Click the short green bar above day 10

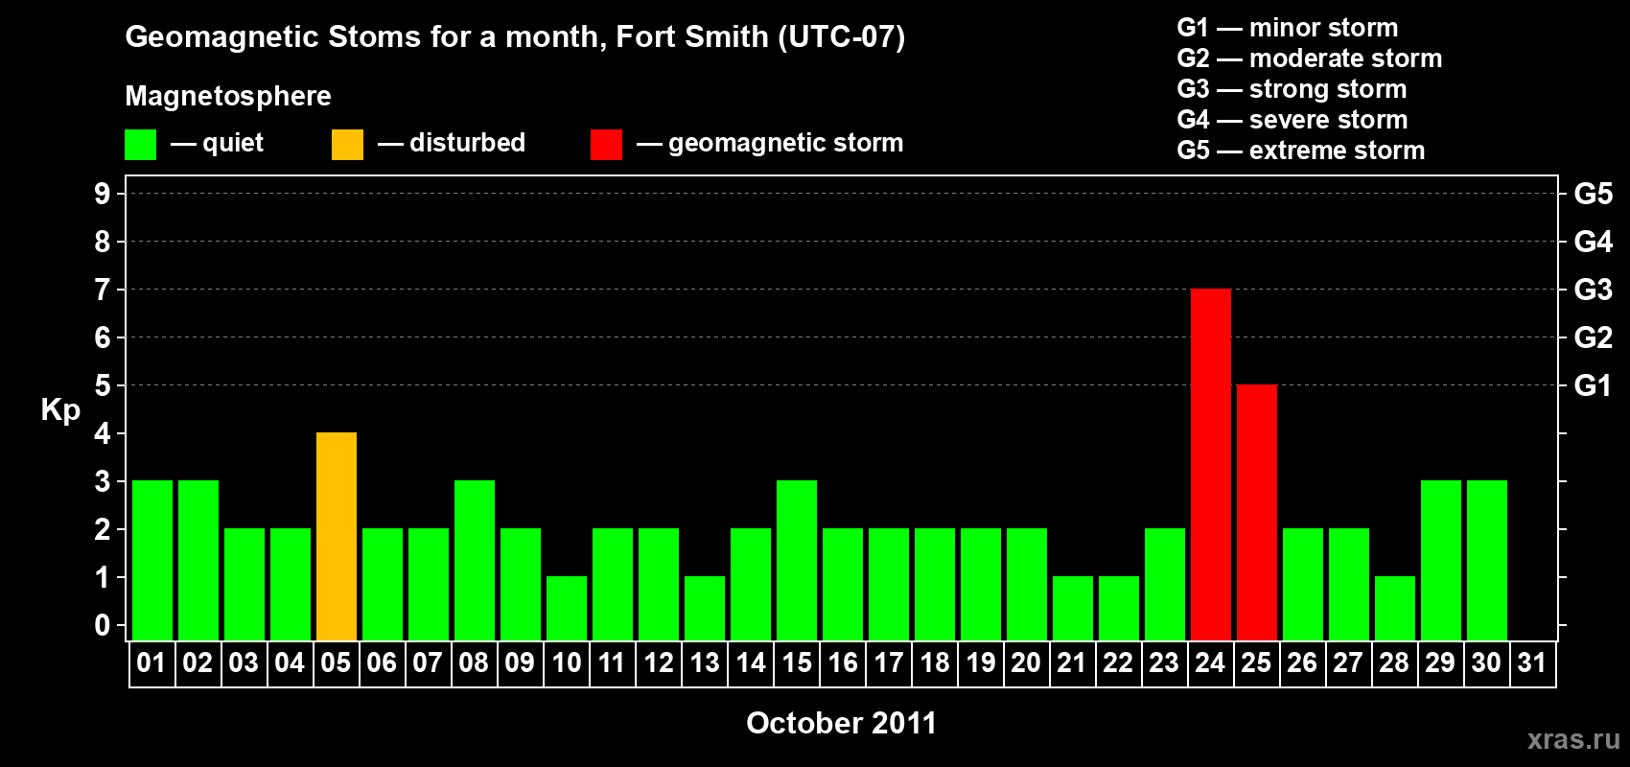[567, 608]
